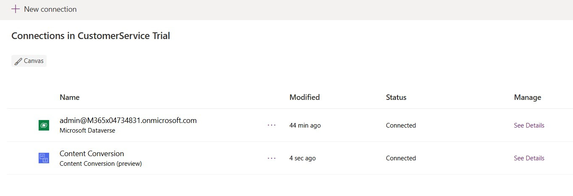The width and height of the screenshot is (573, 196).
Task: Open the Content Conversion connection name
Action: click(92, 154)
